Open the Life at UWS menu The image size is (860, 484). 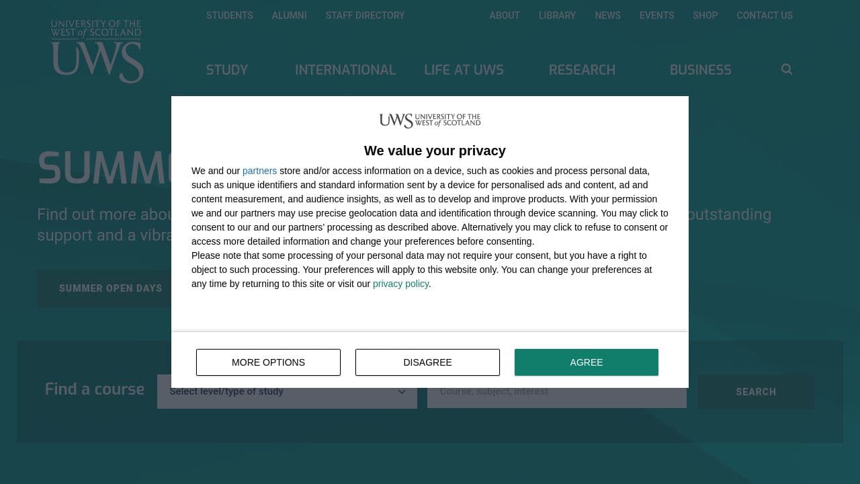tap(464, 70)
